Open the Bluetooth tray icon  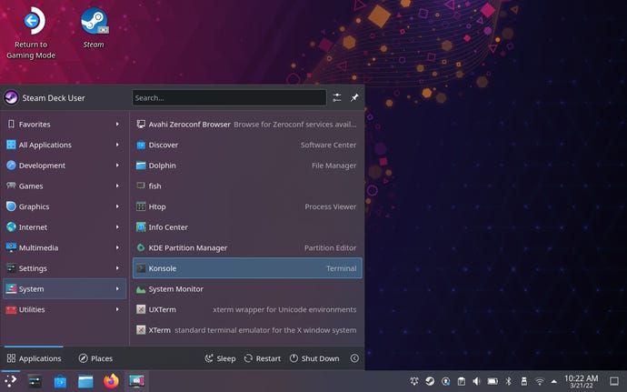509,381
